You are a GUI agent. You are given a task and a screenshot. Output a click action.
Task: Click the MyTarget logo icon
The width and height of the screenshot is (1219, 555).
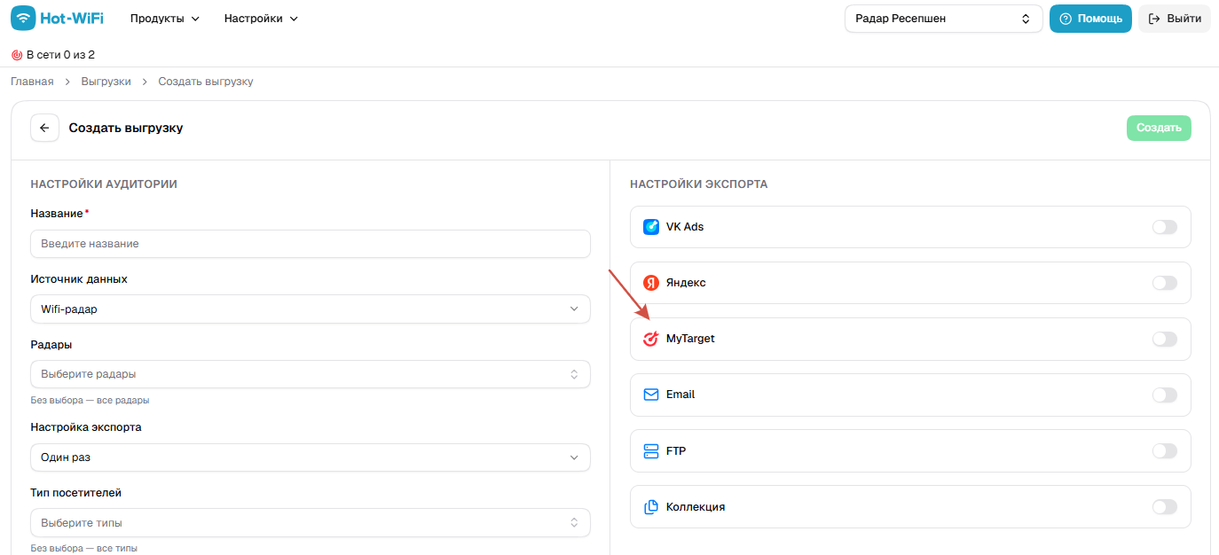pos(651,339)
